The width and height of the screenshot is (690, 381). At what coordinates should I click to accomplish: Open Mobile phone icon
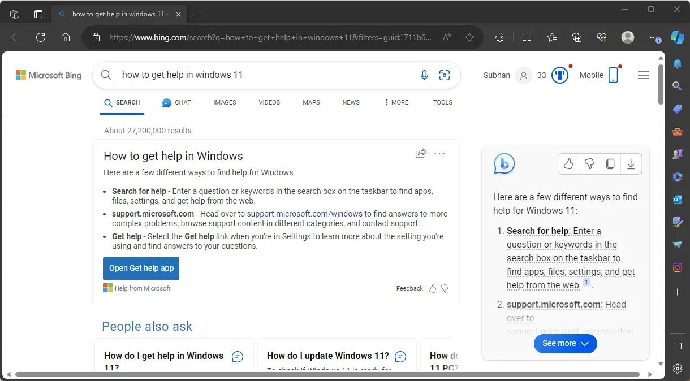[613, 75]
